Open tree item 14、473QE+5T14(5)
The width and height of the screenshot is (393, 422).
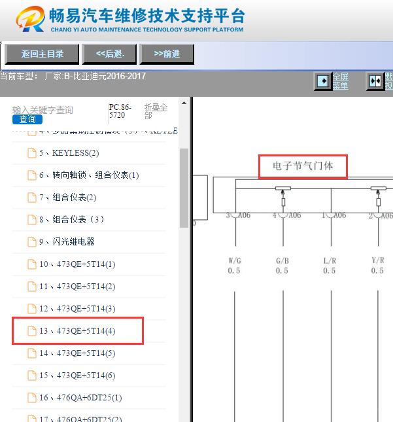[77, 353]
